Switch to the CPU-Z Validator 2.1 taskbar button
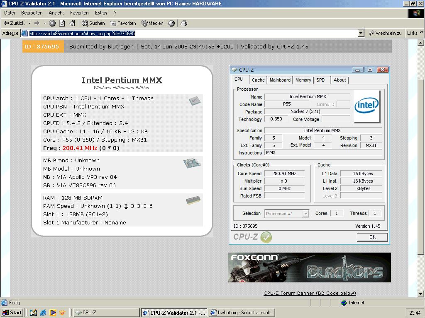 (x=174, y=313)
